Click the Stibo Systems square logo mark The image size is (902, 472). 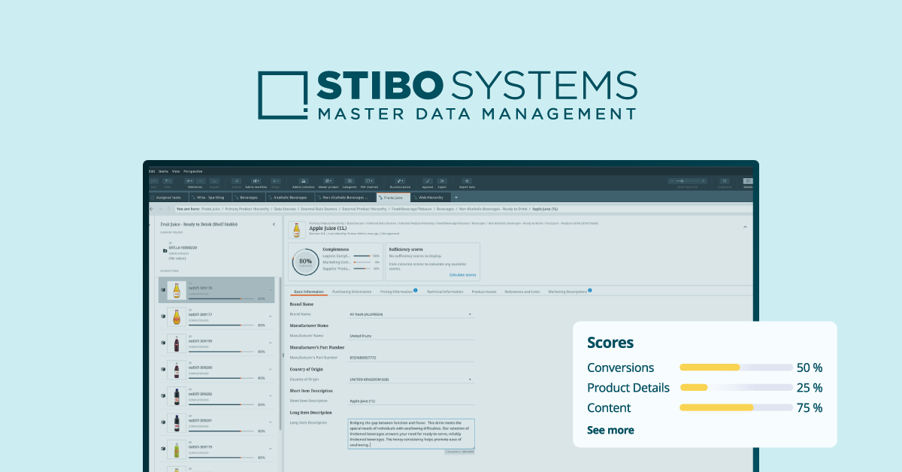[283, 95]
